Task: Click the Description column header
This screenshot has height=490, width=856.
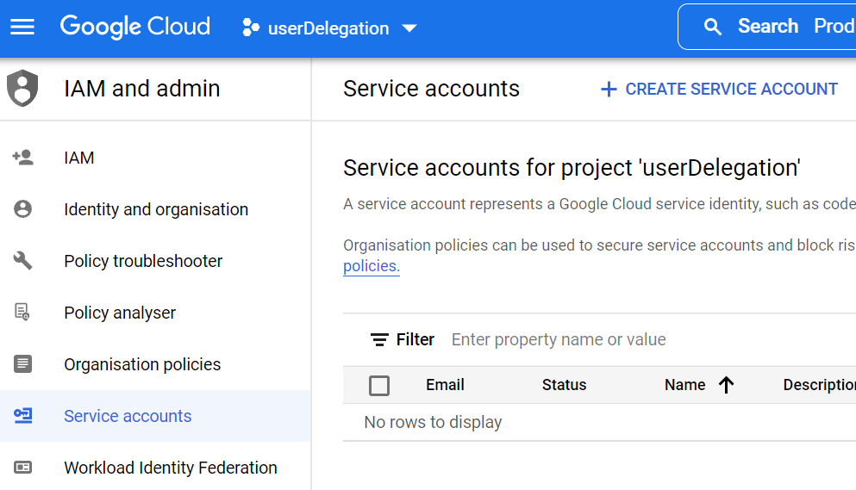Action: 820,385
